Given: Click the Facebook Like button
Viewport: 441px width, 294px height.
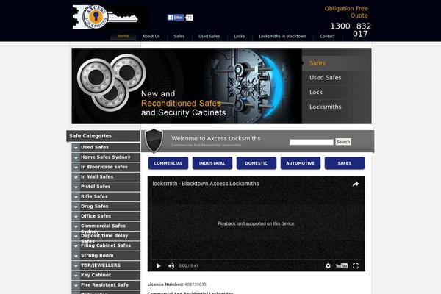Looking at the screenshot, I should (x=176, y=17).
